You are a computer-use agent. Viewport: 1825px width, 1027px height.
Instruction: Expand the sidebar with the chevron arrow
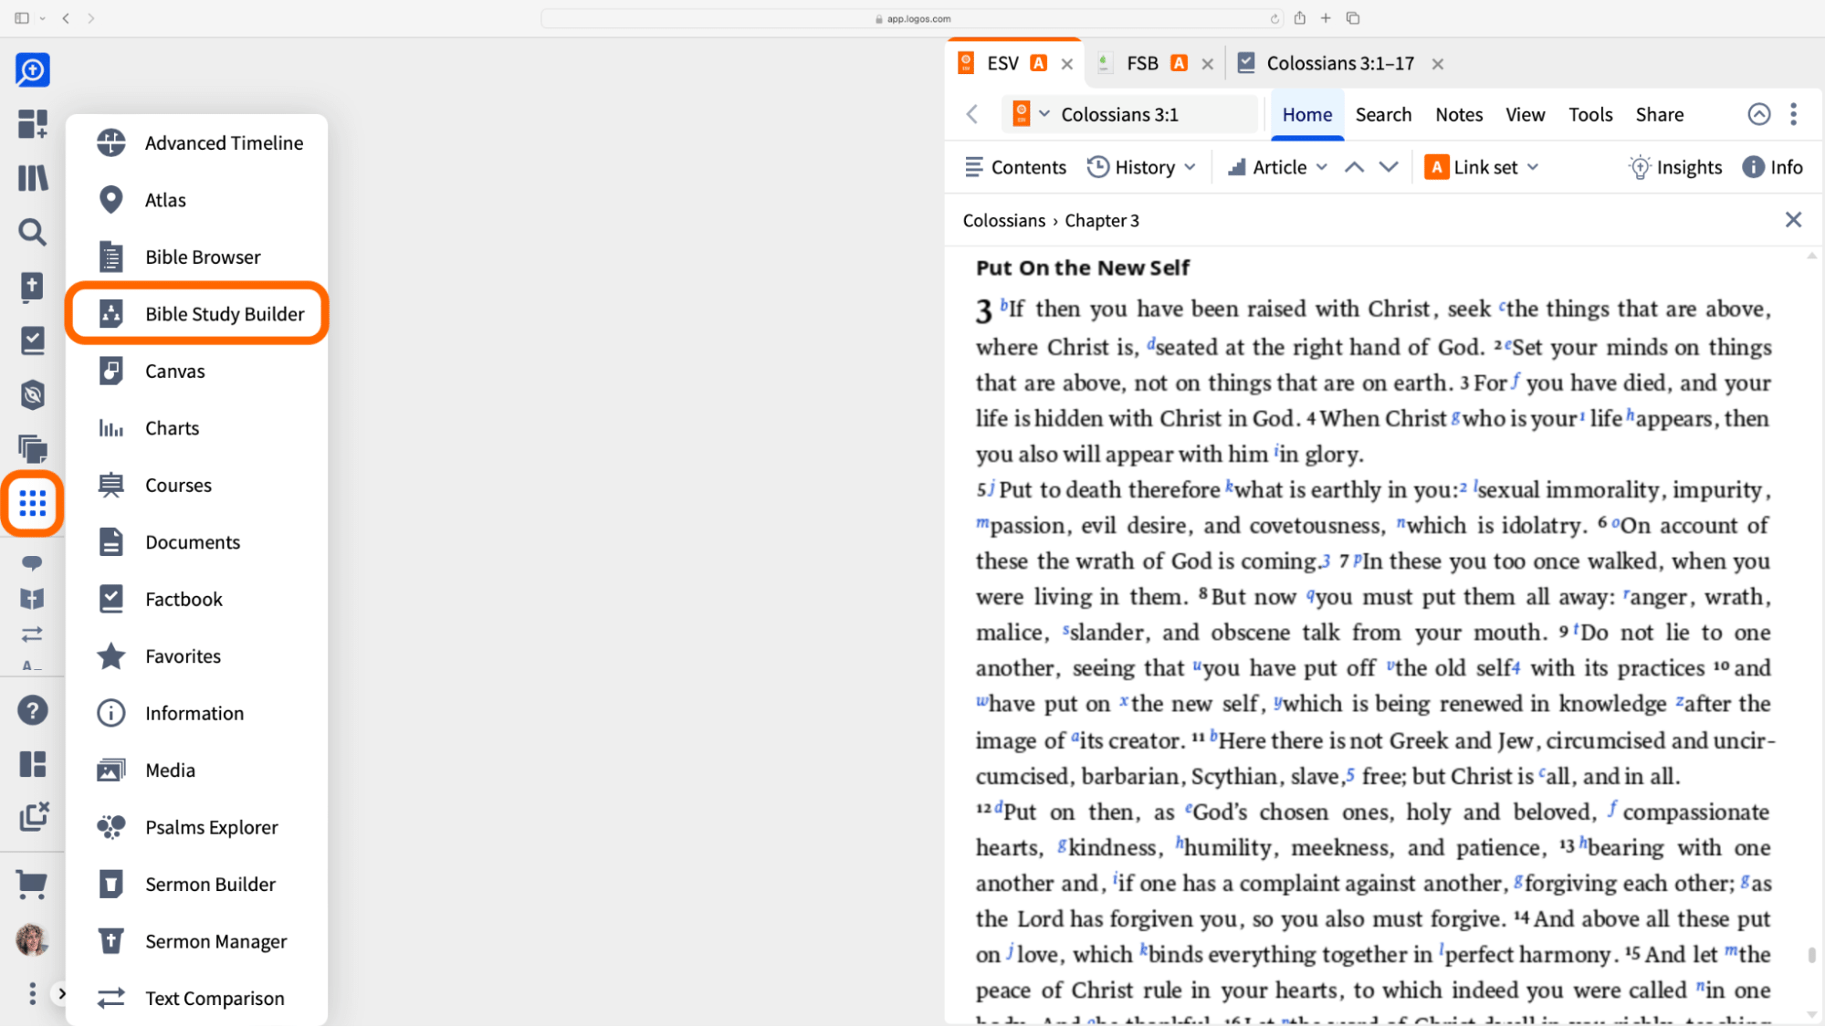click(x=61, y=993)
